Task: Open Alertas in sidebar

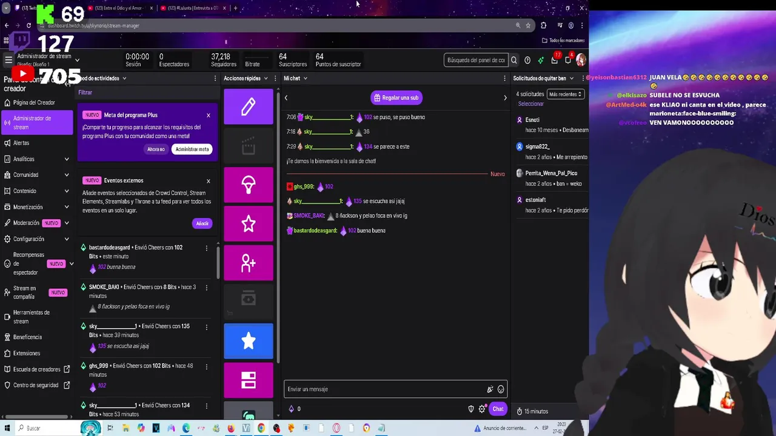Action: click(36, 143)
